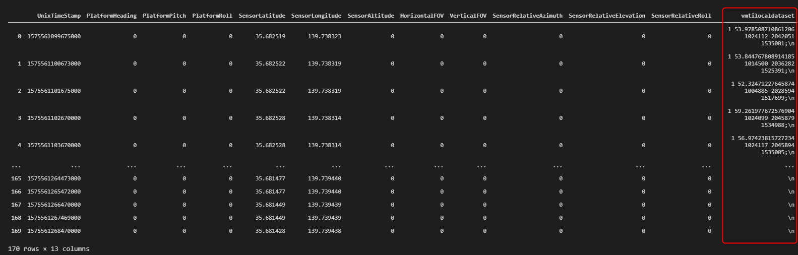Select the PlatformPitch column header
This screenshot has height=255, width=798.
[164, 16]
